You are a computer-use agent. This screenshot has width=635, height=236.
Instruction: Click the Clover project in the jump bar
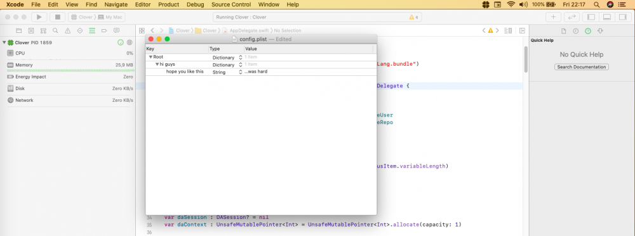tap(179, 30)
